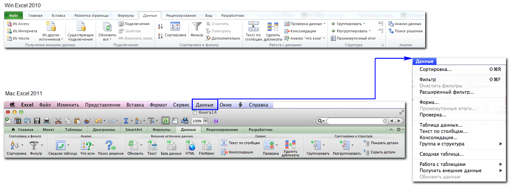Toggle Фильтр funnel in Win Excel ribbon

197,30
